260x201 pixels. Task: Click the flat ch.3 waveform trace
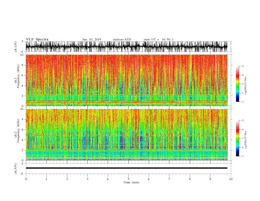[x=126, y=168]
